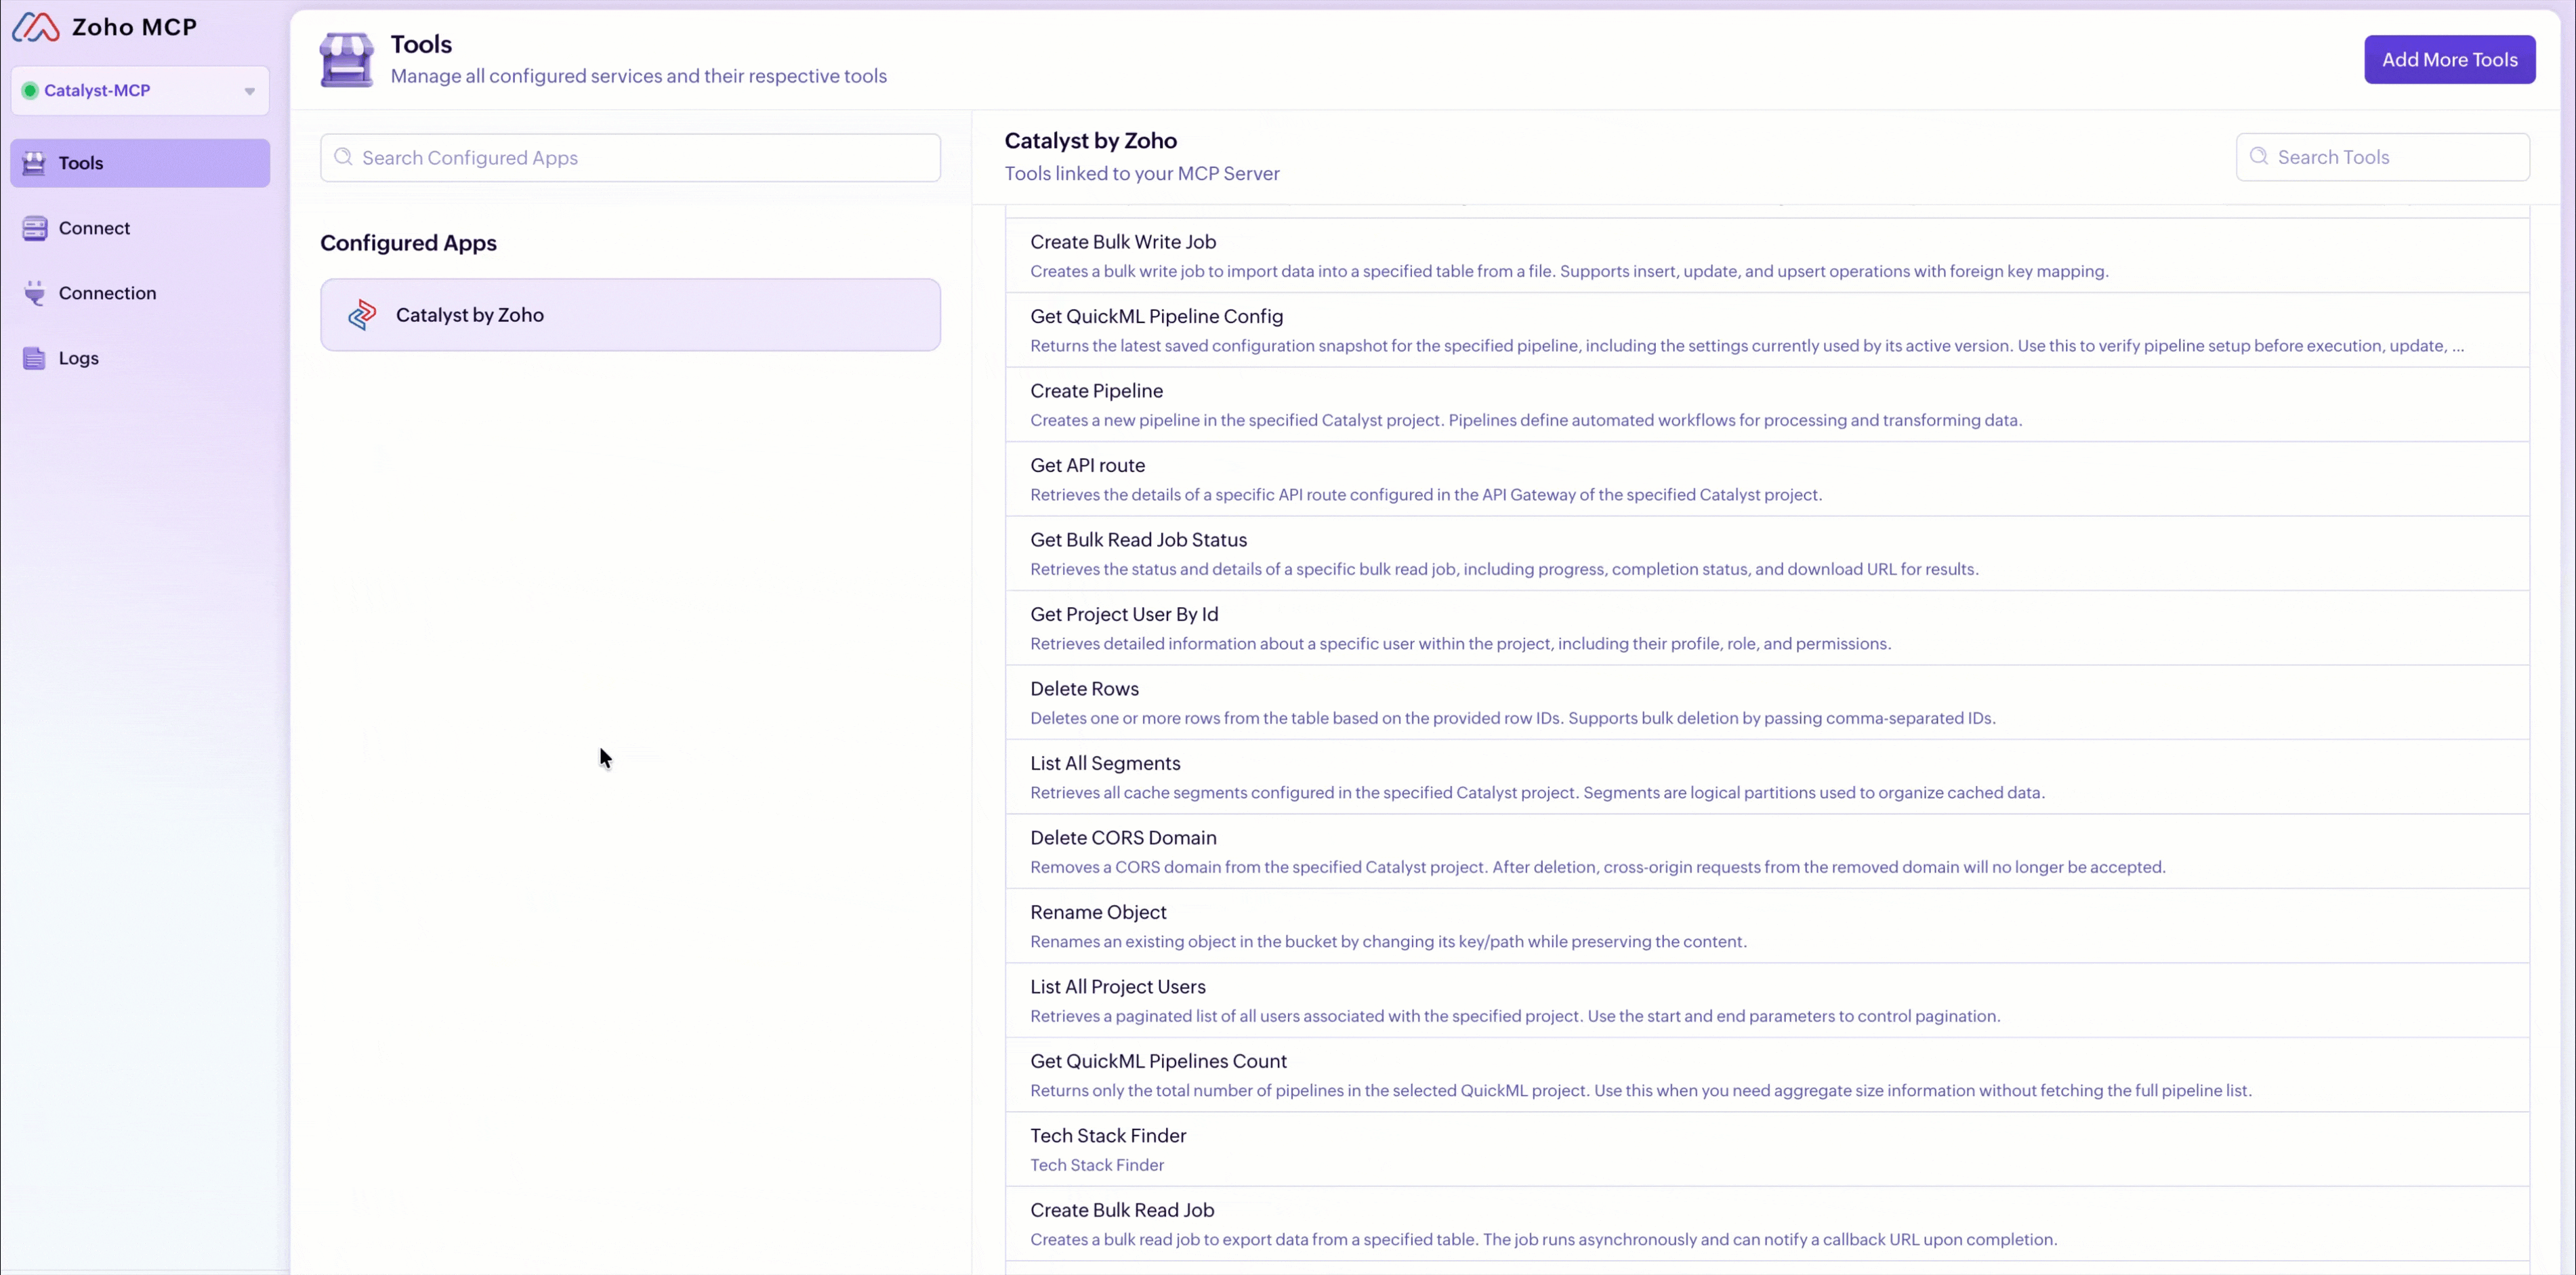Click the magnifier icon in Search Tools
Viewport: 2576px width, 1275px height.
tap(2258, 156)
